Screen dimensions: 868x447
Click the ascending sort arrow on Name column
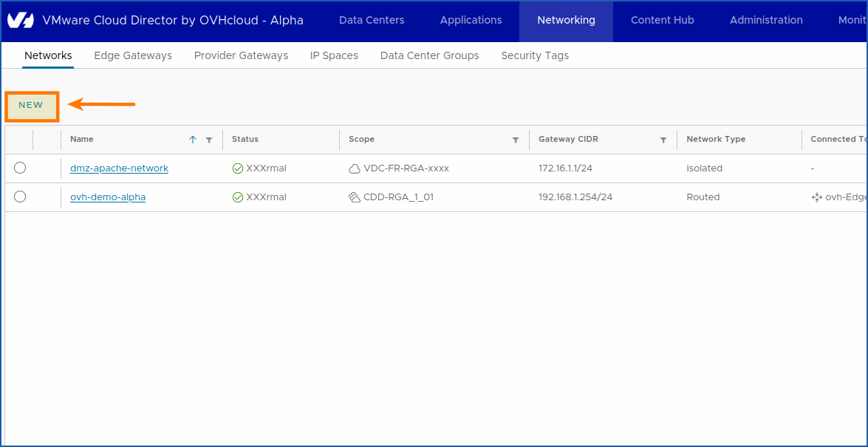pos(193,139)
